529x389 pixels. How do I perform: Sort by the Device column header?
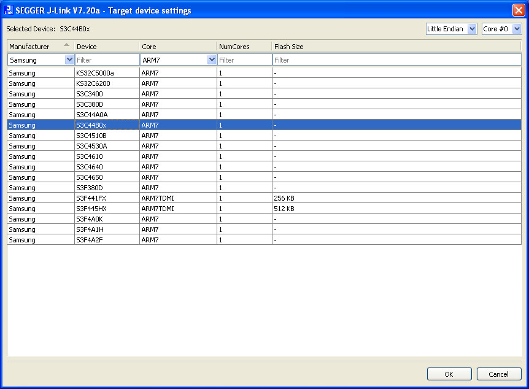point(107,47)
